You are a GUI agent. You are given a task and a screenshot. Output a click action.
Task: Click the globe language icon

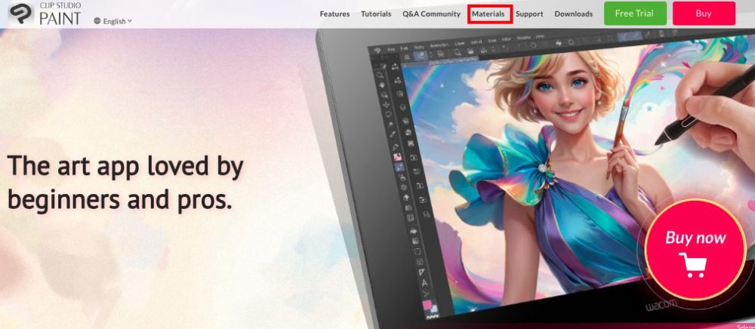tap(97, 21)
